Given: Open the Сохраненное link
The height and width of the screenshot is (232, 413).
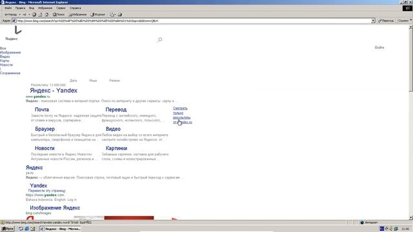Looking at the screenshot, I should click(x=10, y=73).
